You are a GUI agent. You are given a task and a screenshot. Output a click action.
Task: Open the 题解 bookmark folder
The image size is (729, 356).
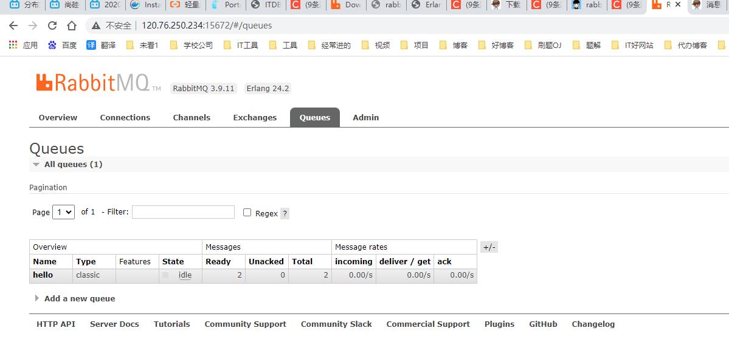tap(587, 45)
